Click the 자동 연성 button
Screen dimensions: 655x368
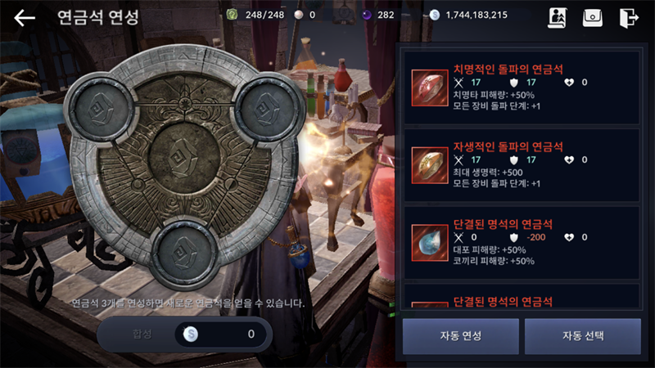tap(461, 336)
